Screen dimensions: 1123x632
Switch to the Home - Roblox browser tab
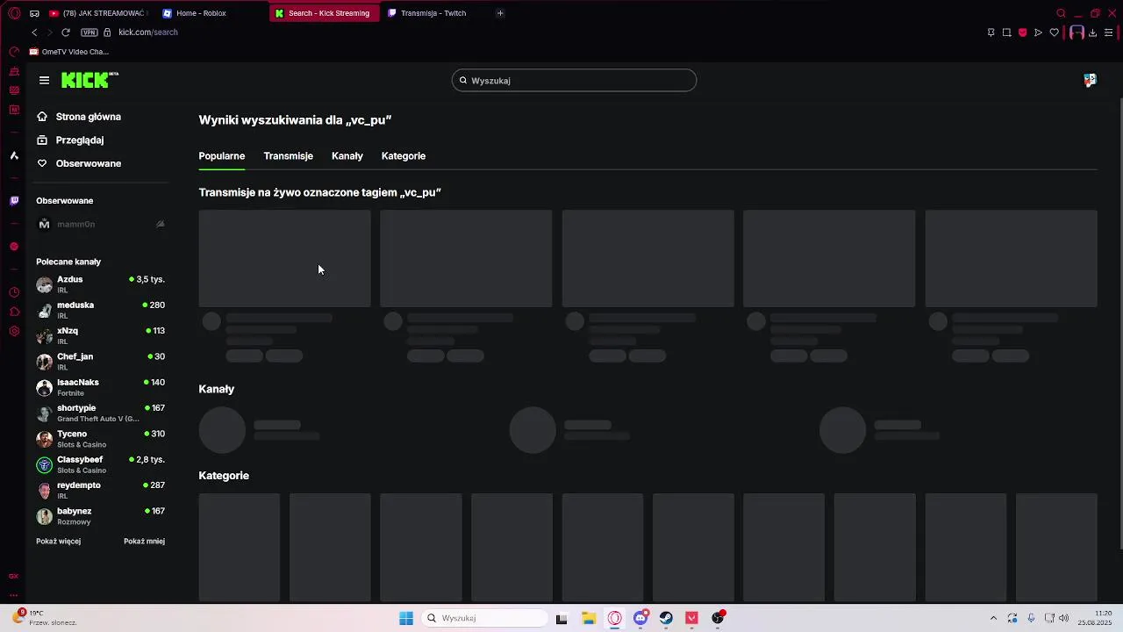pyautogui.click(x=211, y=13)
